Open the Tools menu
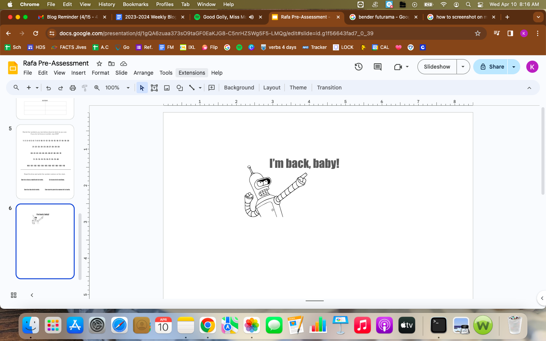This screenshot has height=341, width=546. point(166,73)
